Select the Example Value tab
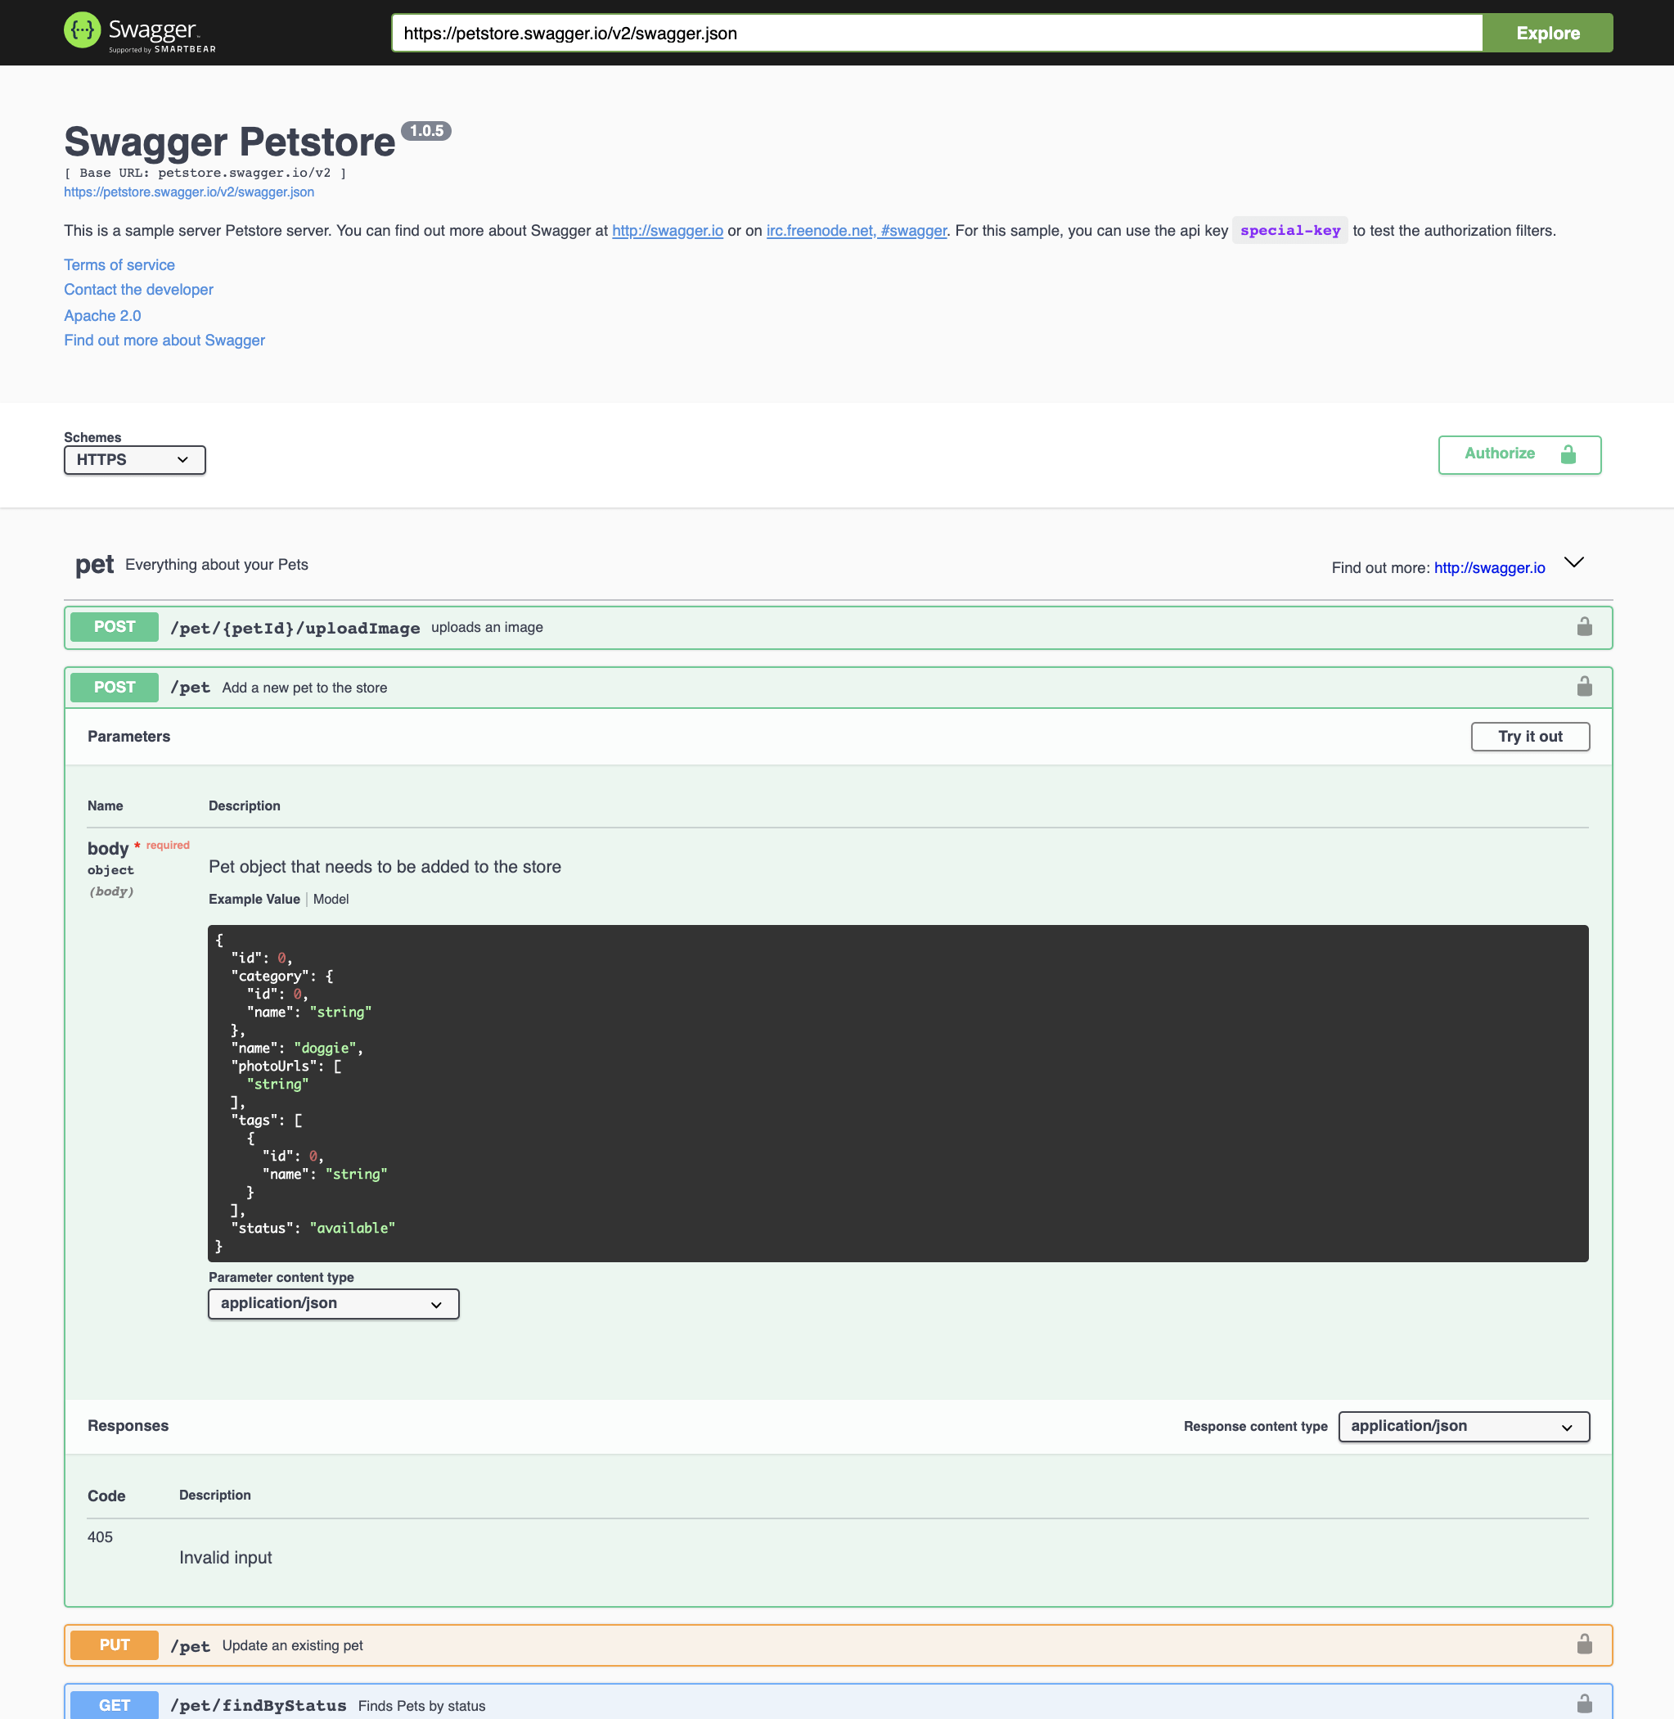1674x1719 pixels. tap(254, 899)
